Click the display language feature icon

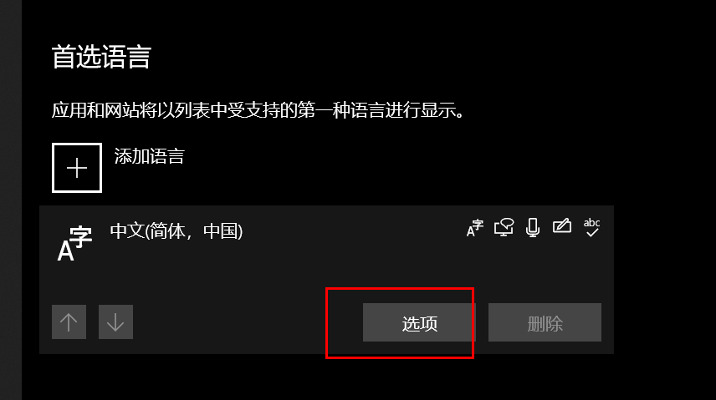point(475,228)
